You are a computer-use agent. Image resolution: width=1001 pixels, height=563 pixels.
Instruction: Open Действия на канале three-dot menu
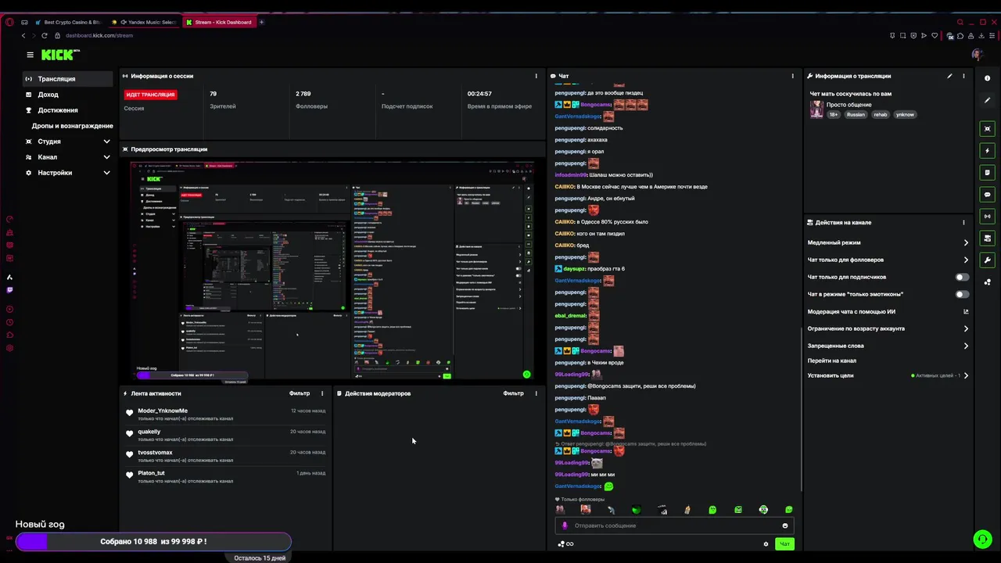963,222
